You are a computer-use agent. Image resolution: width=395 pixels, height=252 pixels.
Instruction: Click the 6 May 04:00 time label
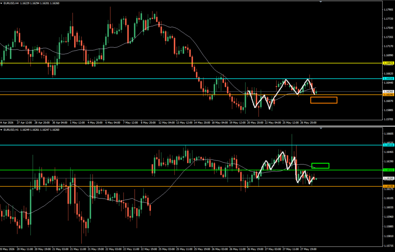pos(113,123)
